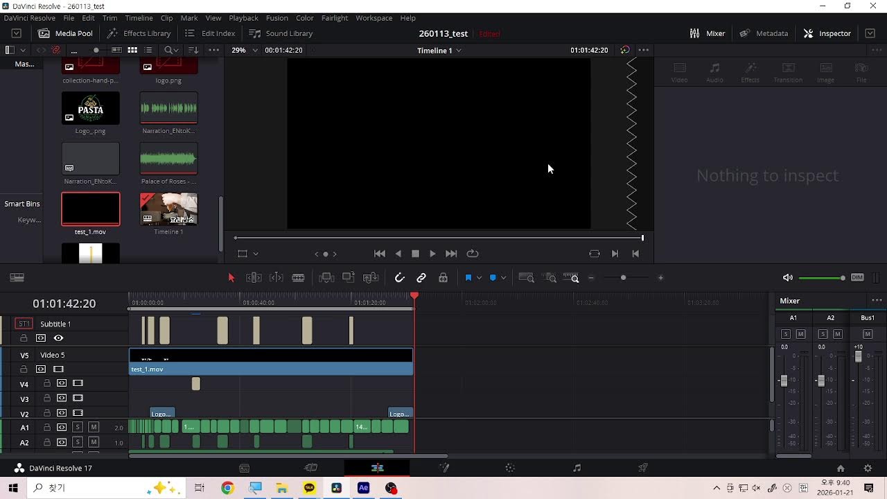Play the timeline forward
Screen dimensions: 887x499
tap(432, 254)
